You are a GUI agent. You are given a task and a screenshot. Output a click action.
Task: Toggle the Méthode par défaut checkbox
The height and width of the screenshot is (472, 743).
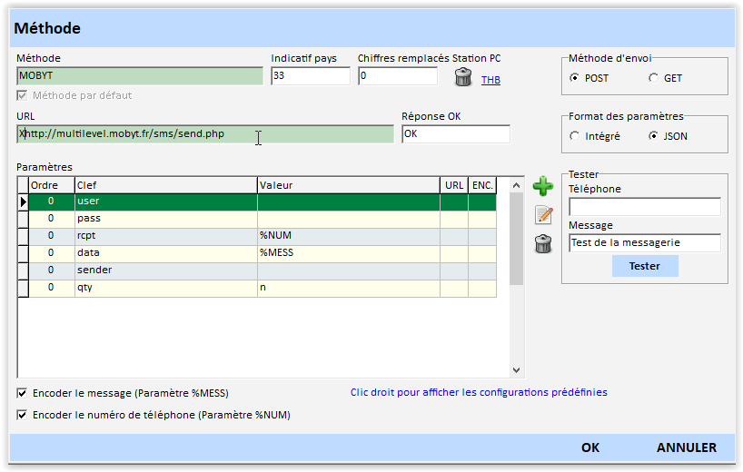click(x=22, y=95)
